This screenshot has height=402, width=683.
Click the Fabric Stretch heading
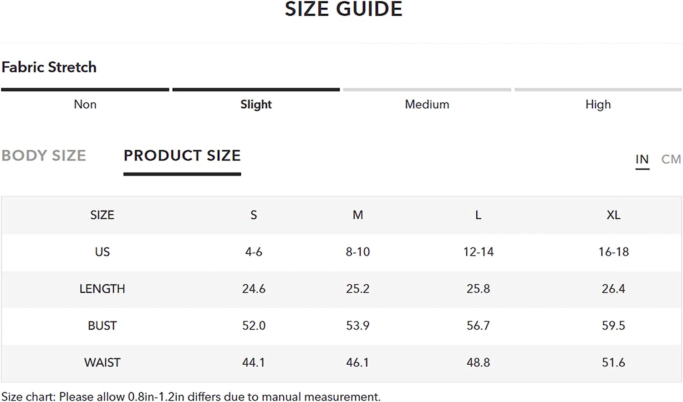pyautogui.click(x=49, y=67)
